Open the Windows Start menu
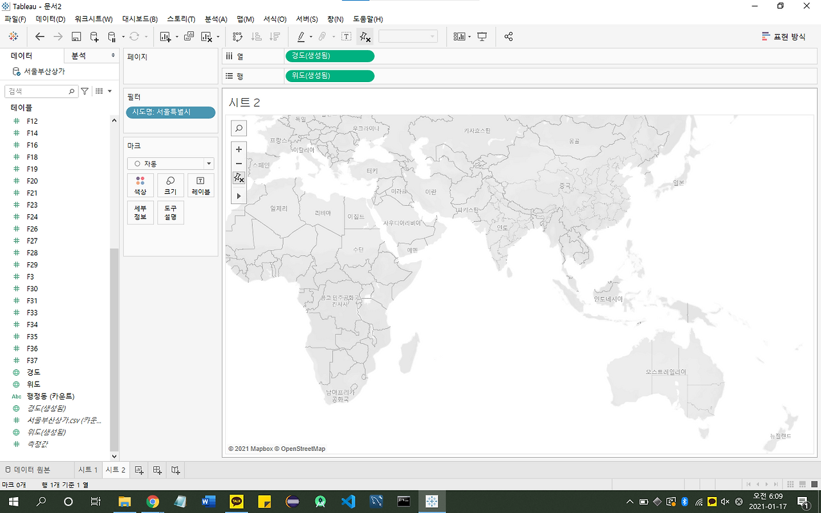The image size is (821, 513). point(13,501)
